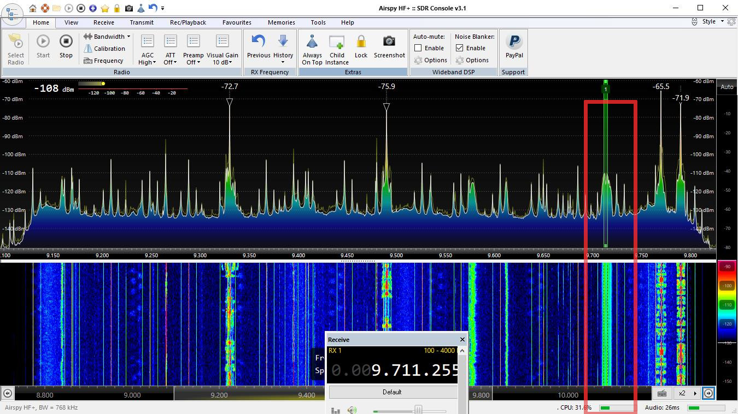
Task: Click the Auto button on spectrum scale
Action: [x=727, y=87]
